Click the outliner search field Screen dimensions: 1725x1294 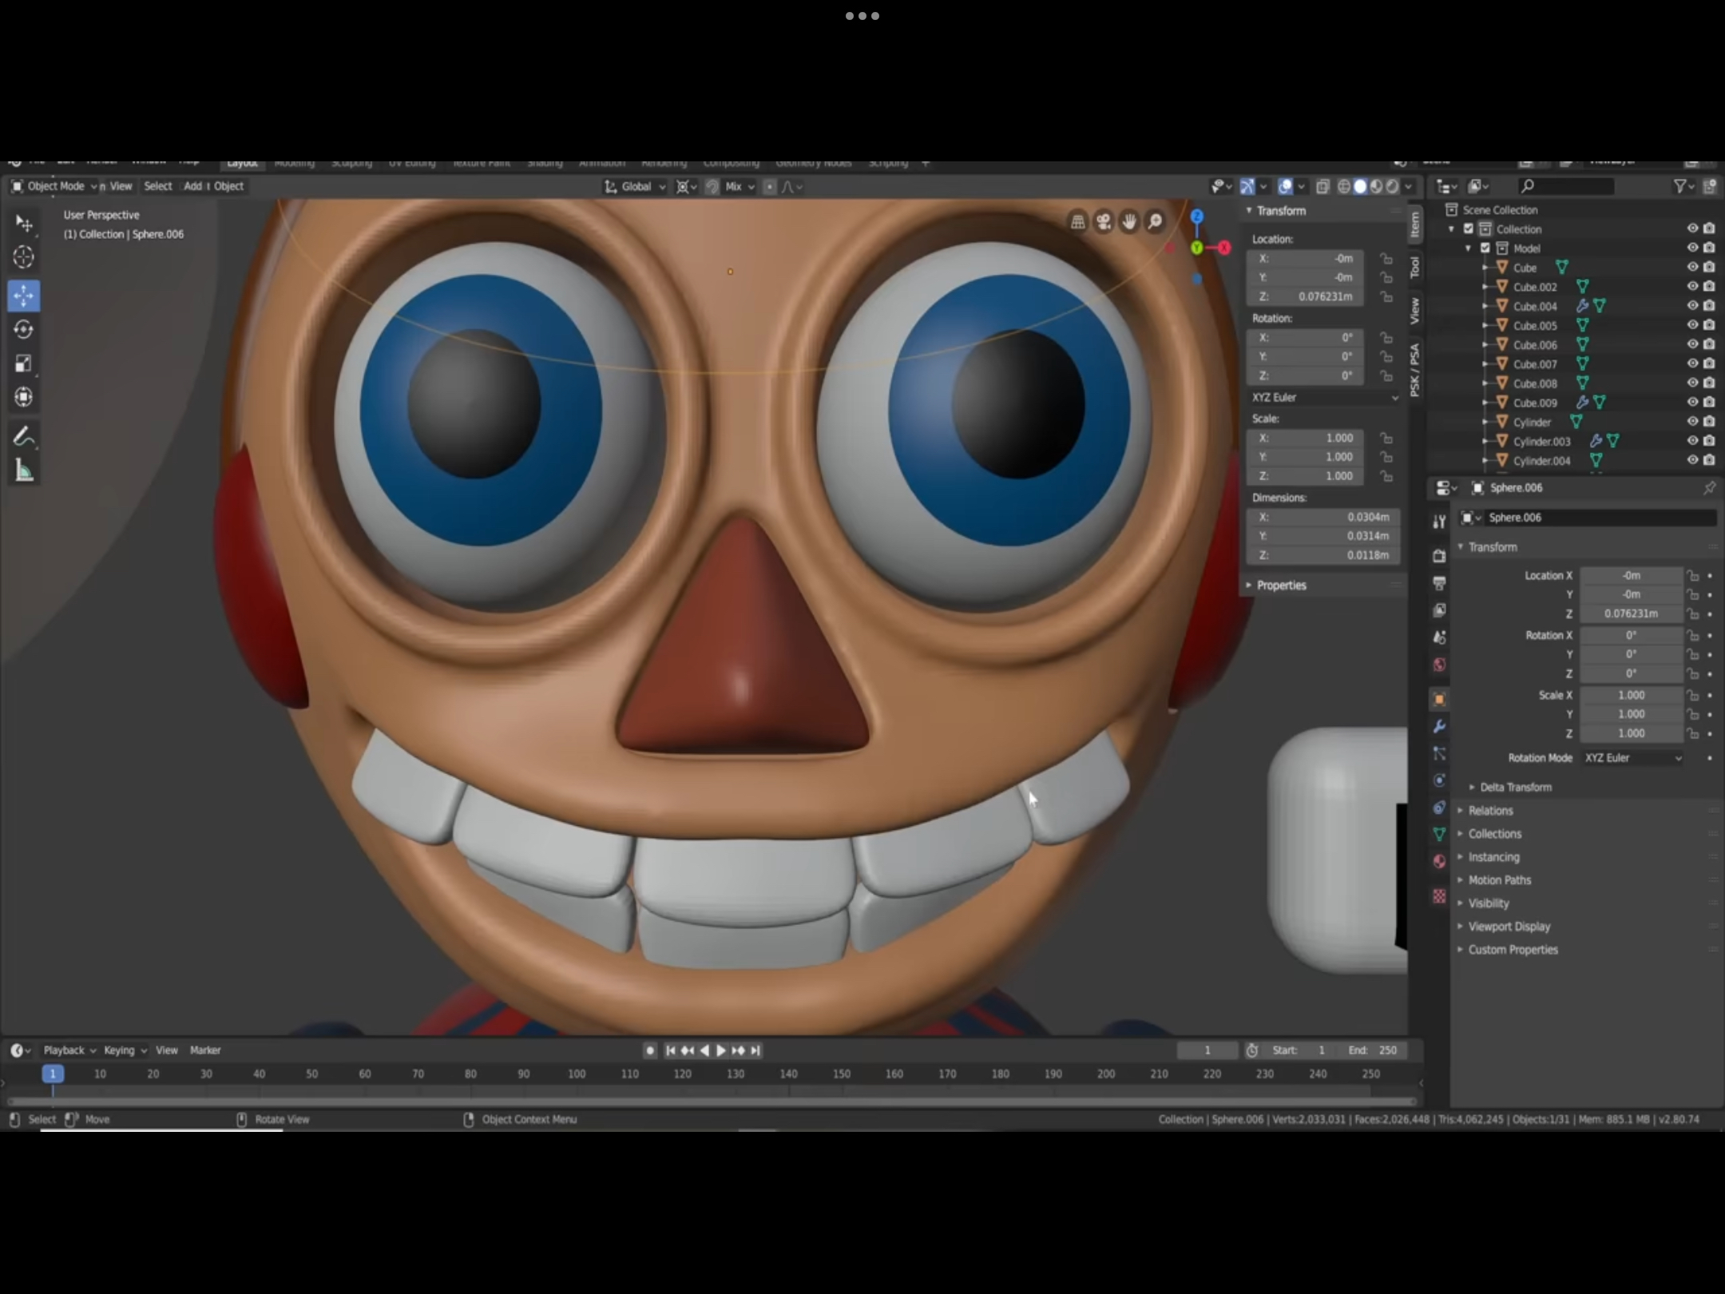tap(1567, 186)
